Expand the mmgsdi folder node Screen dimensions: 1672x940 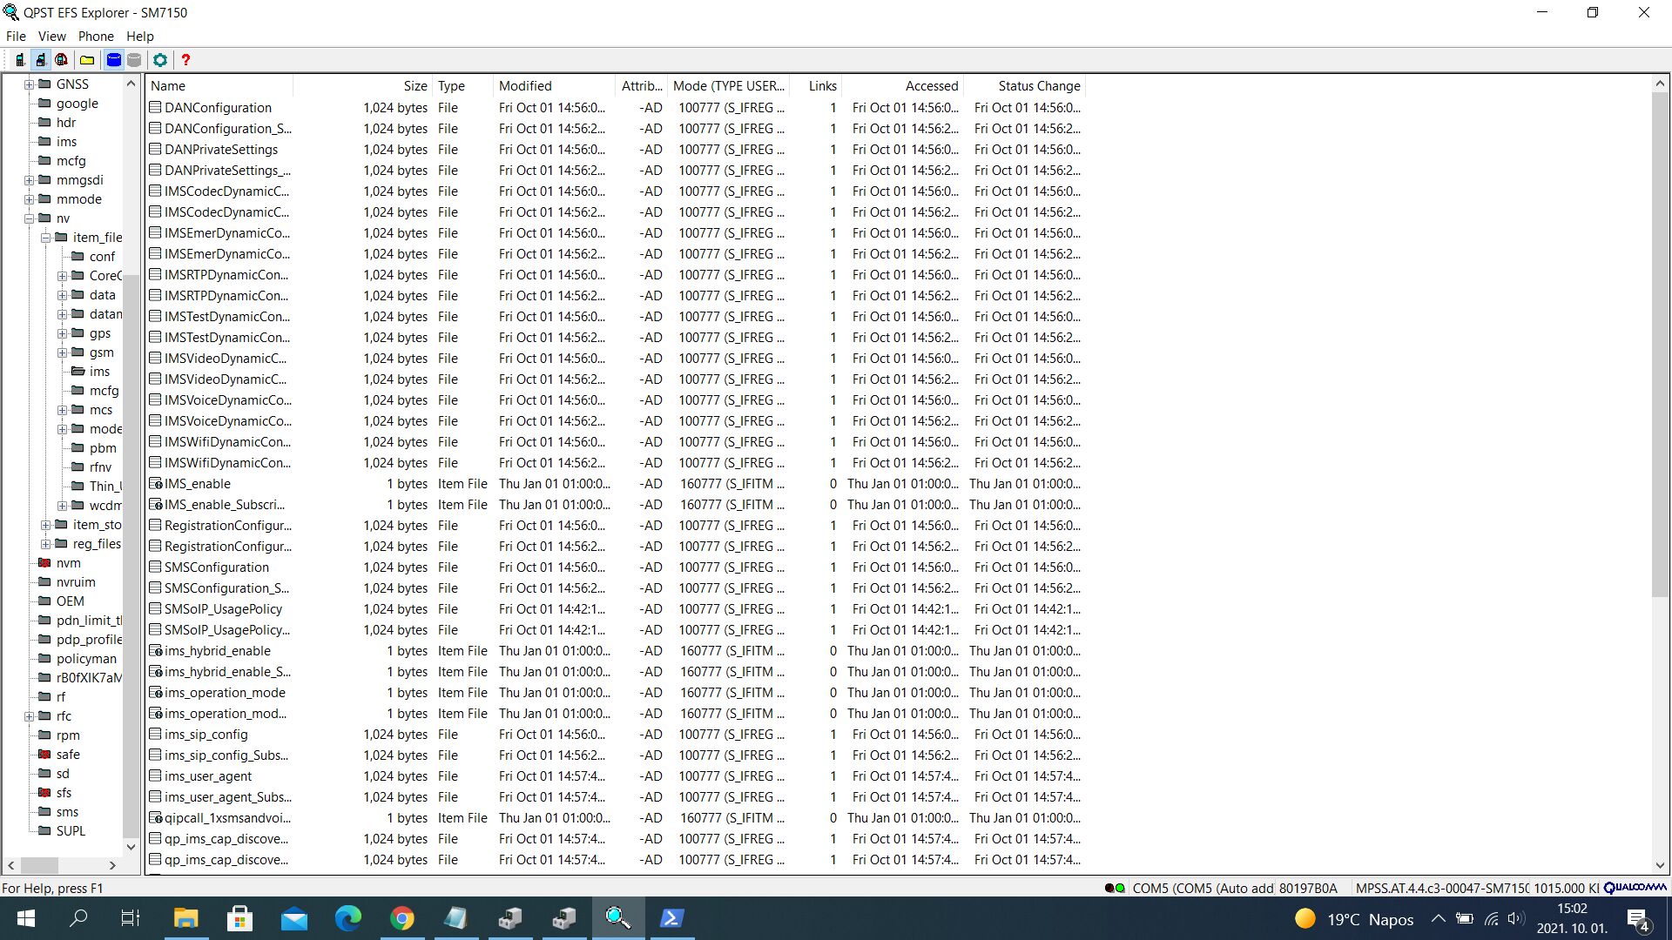click(x=29, y=180)
